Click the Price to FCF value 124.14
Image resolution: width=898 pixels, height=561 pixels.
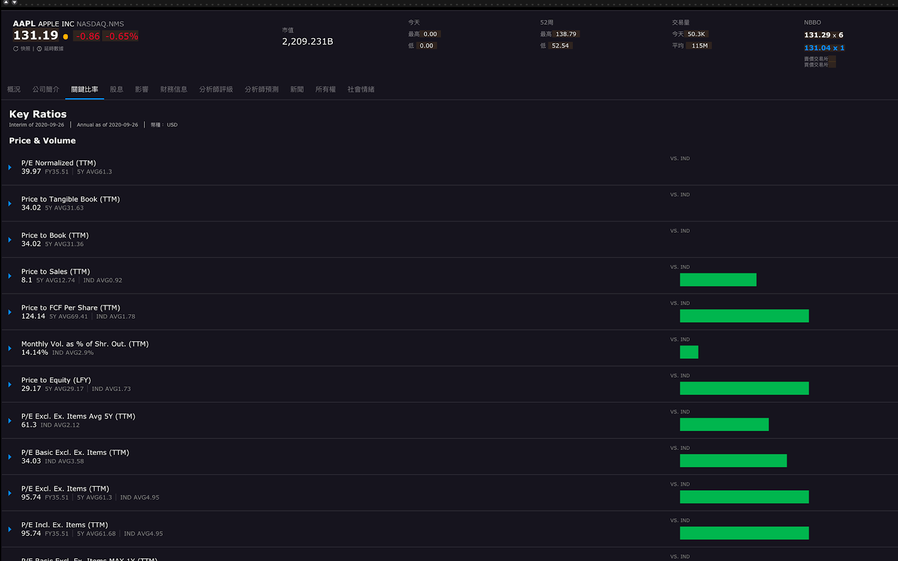coord(33,316)
